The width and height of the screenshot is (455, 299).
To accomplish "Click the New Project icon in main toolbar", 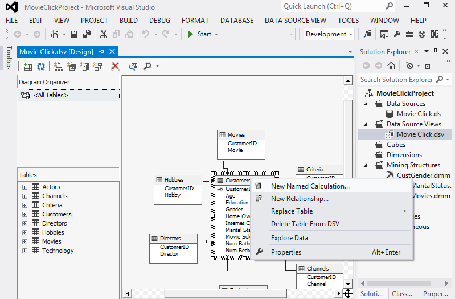I will pyautogui.click(x=54, y=34).
